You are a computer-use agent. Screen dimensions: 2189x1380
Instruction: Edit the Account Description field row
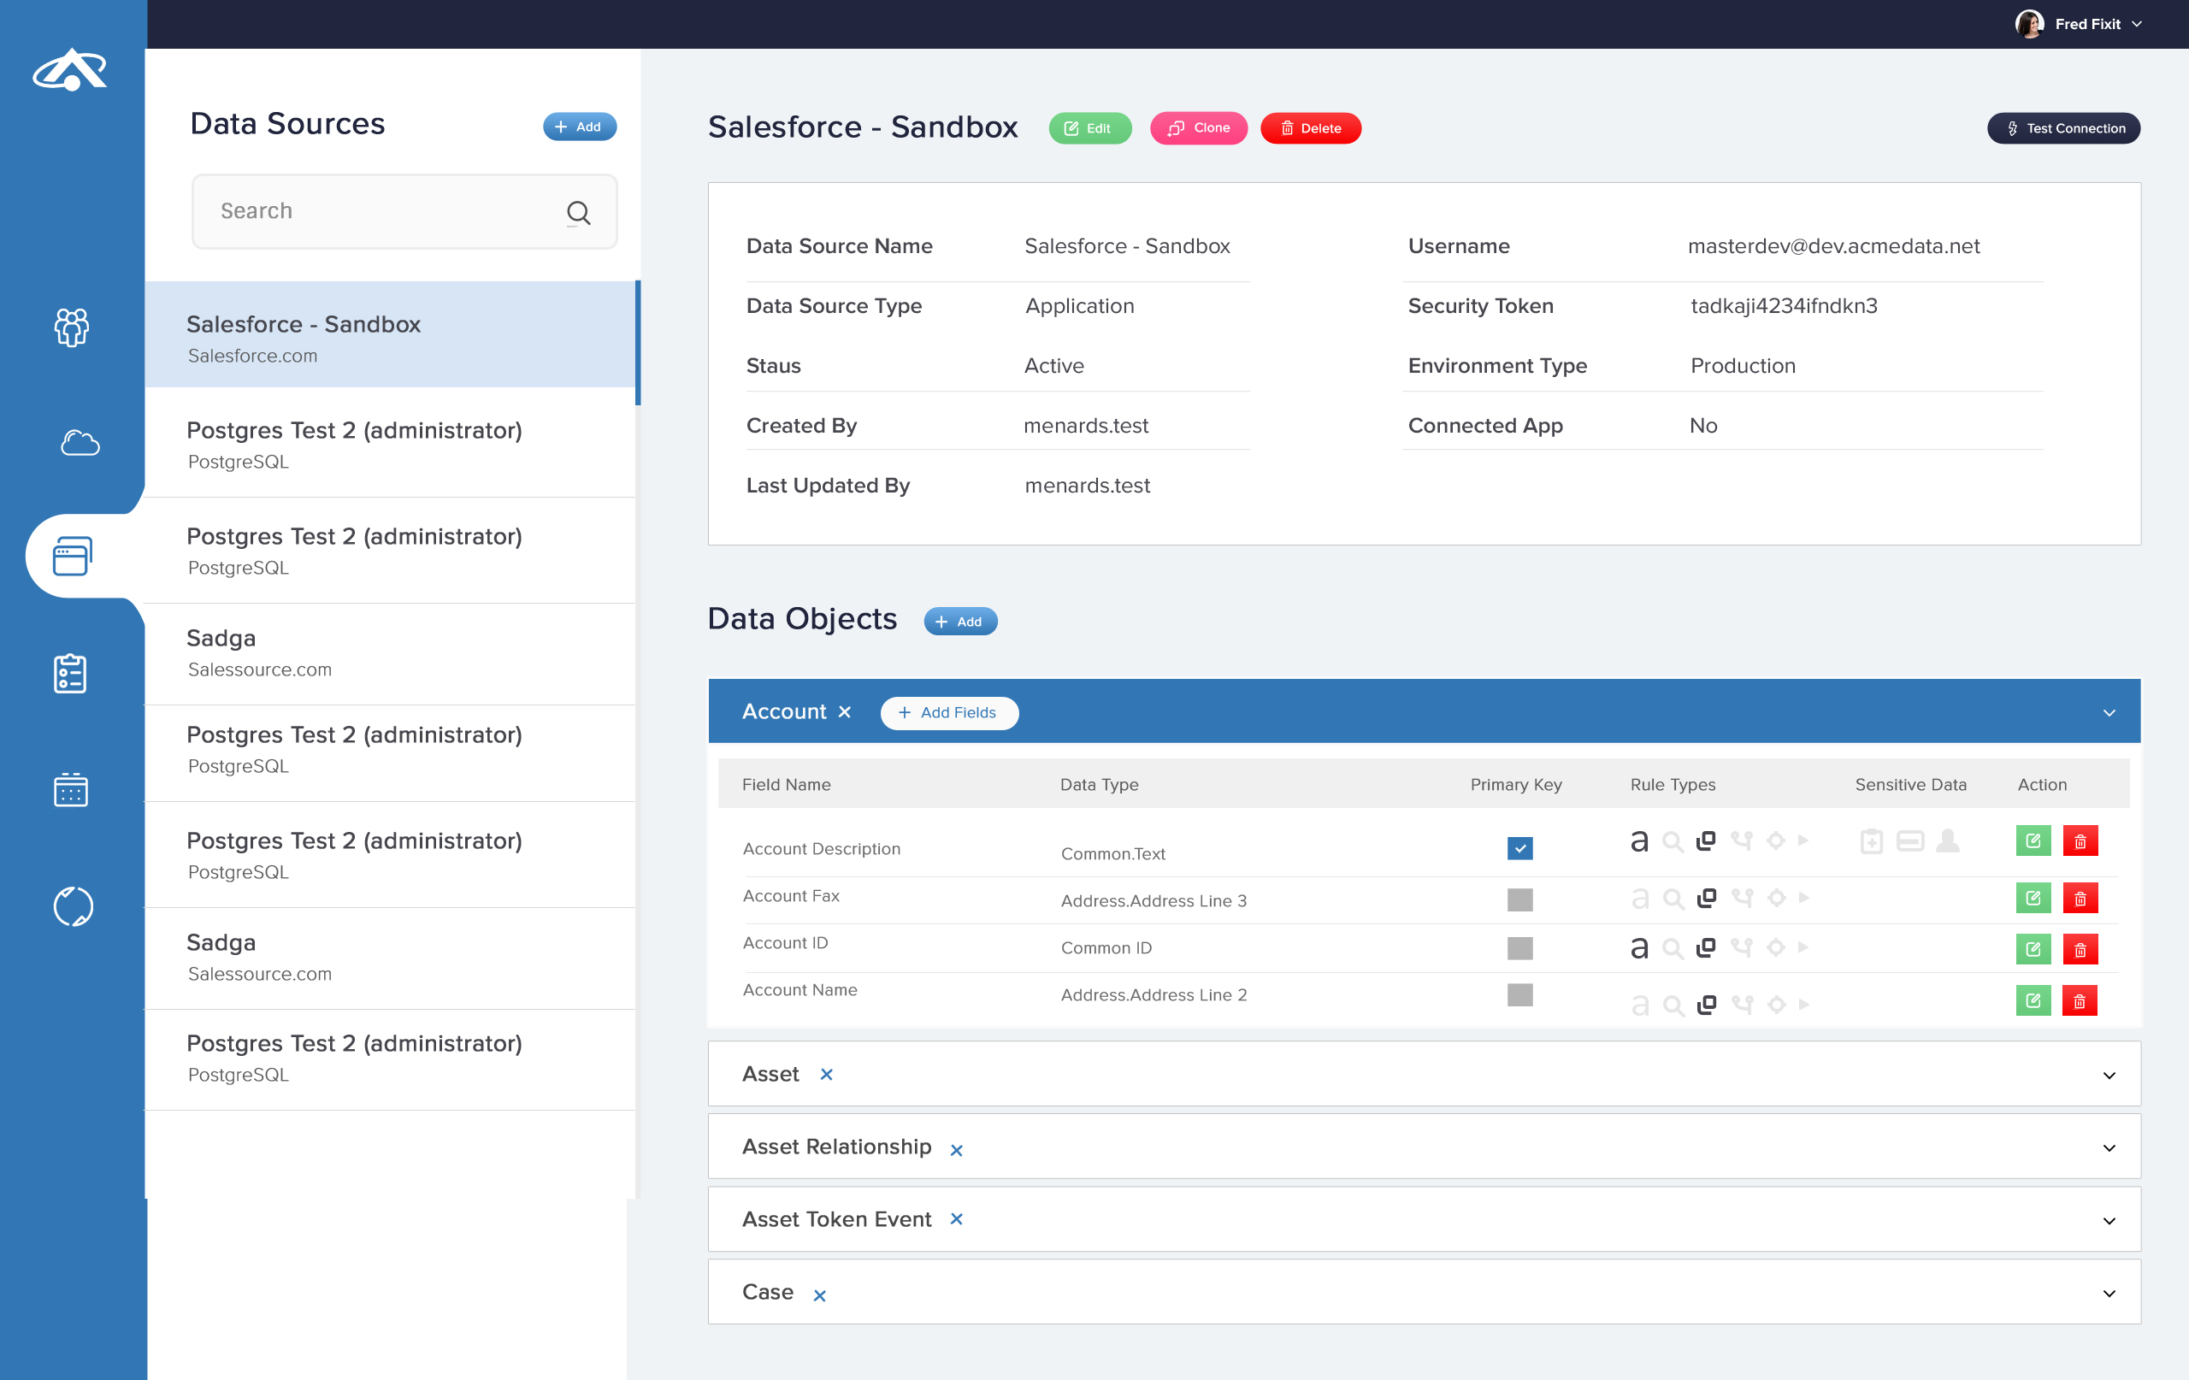point(2033,840)
